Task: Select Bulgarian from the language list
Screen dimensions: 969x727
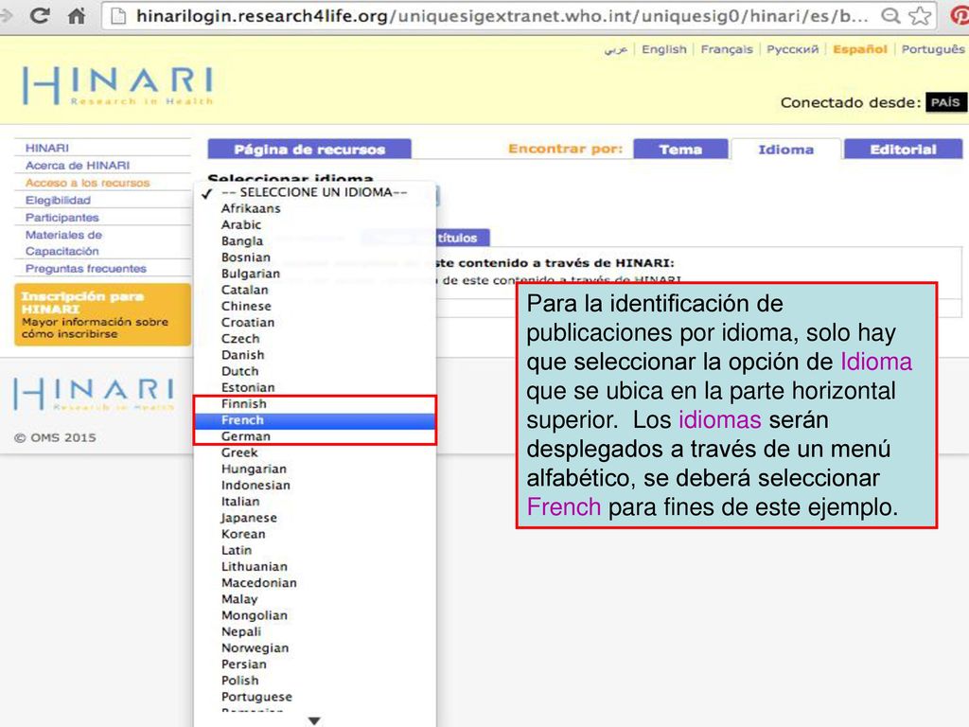Action: point(314,274)
